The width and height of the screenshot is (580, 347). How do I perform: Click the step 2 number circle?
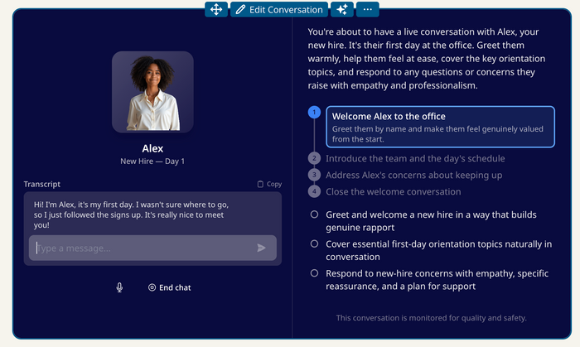tap(314, 158)
